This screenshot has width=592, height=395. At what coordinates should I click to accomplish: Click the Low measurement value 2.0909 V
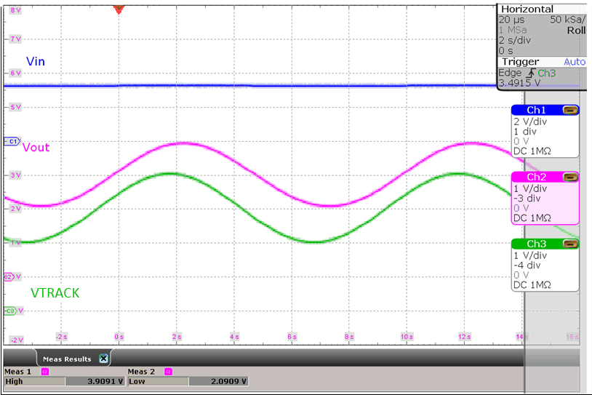[x=218, y=380]
